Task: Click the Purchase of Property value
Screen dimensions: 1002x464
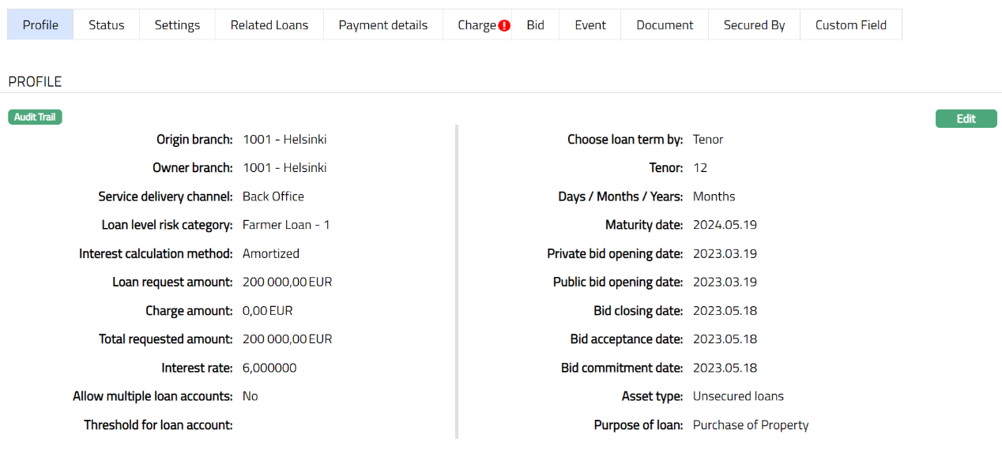Action: pyautogui.click(x=751, y=425)
